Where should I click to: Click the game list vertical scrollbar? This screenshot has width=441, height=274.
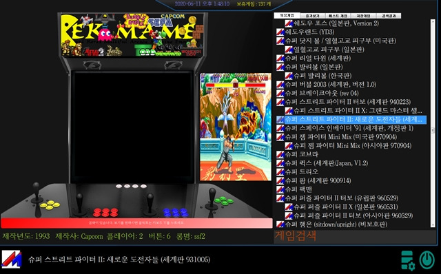coord(433,124)
